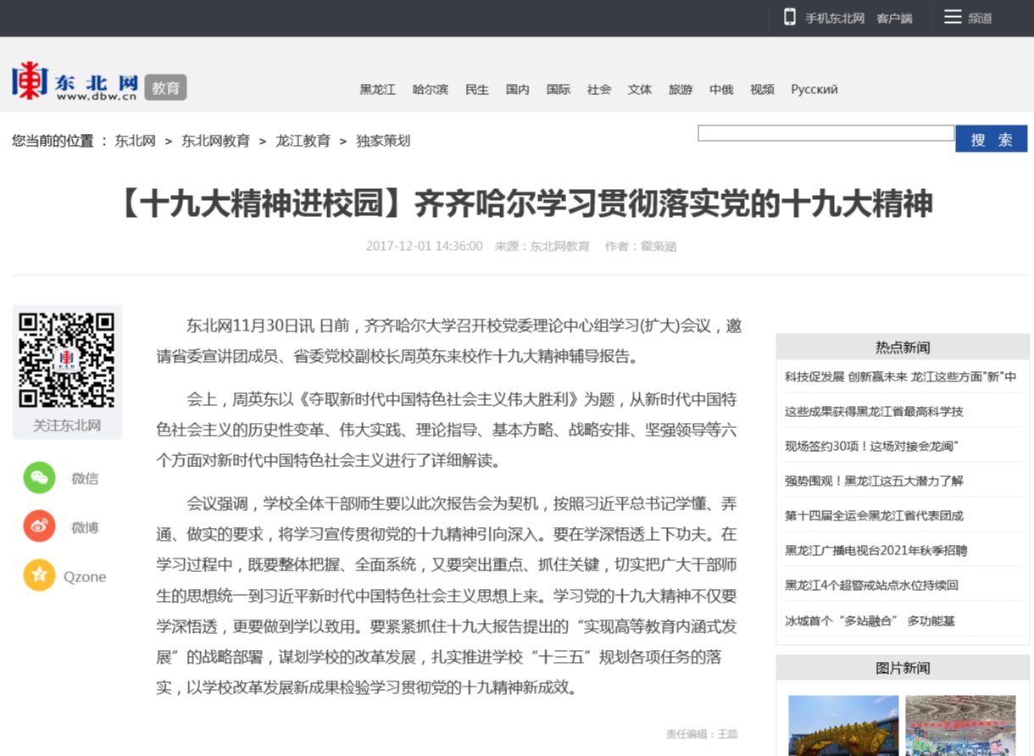Open the left picture news thumbnail

(x=842, y=725)
